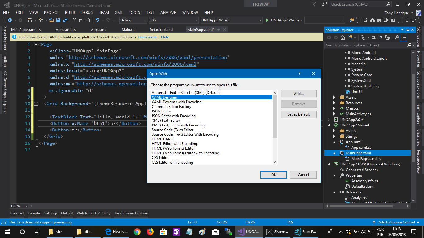The image size is (424, 238).
Task: Open Quick Launch search magnifier icon
Action: 389,4
